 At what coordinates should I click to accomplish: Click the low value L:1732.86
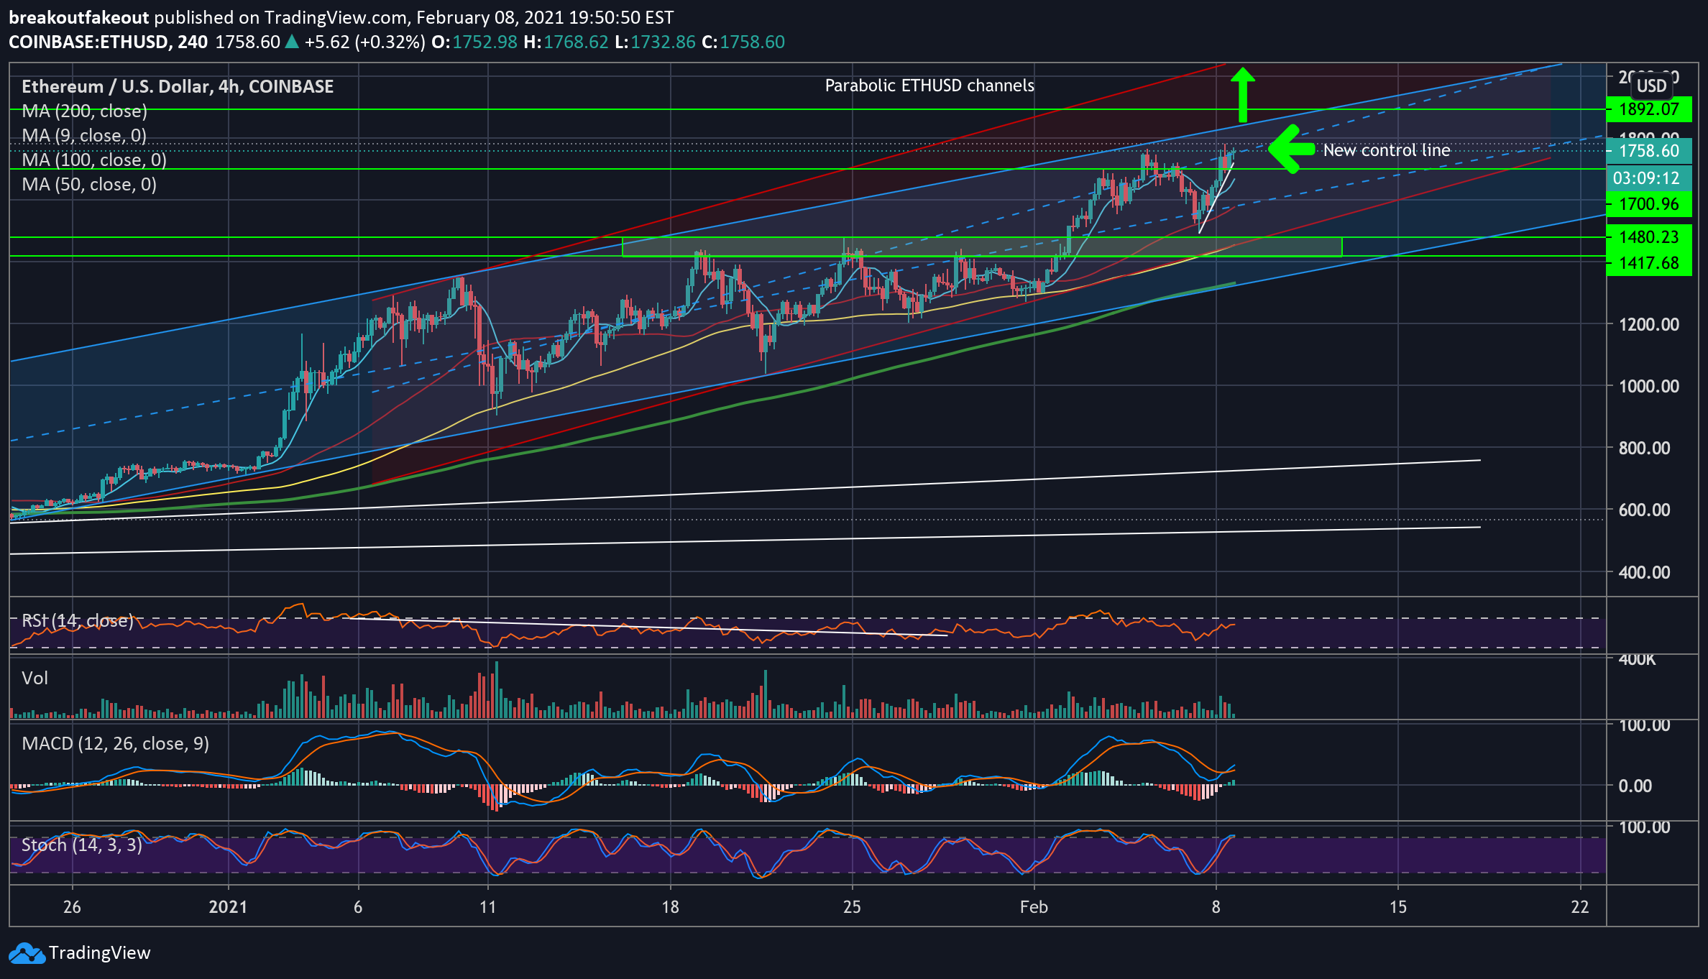tap(656, 42)
